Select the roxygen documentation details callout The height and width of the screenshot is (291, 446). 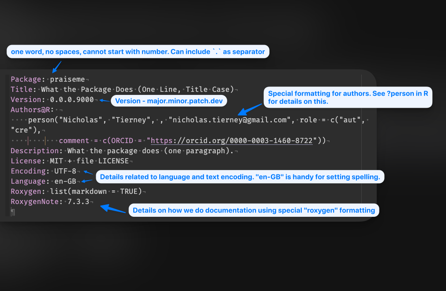(x=254, y=210)
